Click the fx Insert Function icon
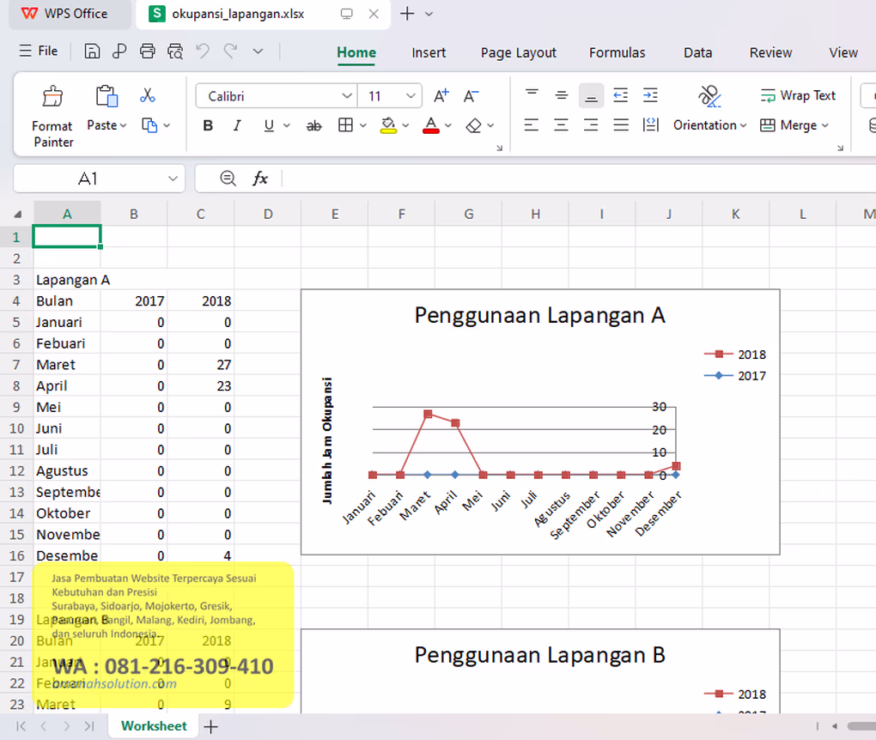 tap(260, 179)
